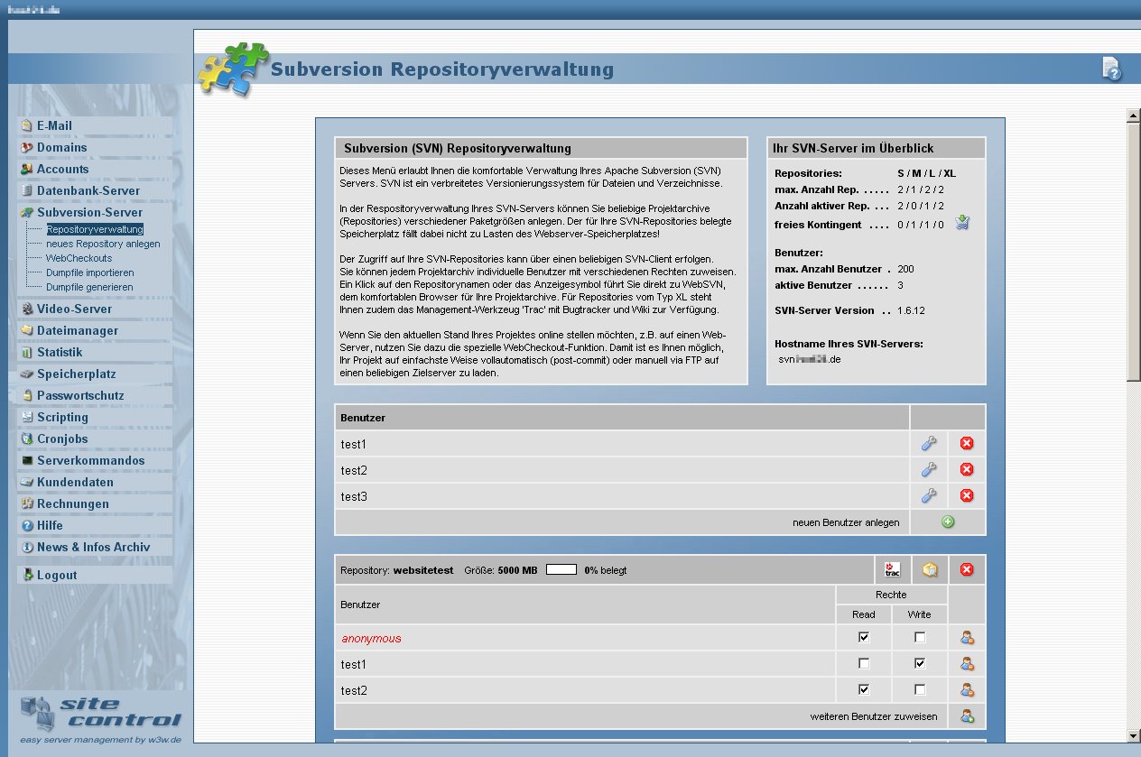Select Datenbank-Server in the sidebar
The width and height of the screenshot is (1141, 757).
[x=95, y=190]
